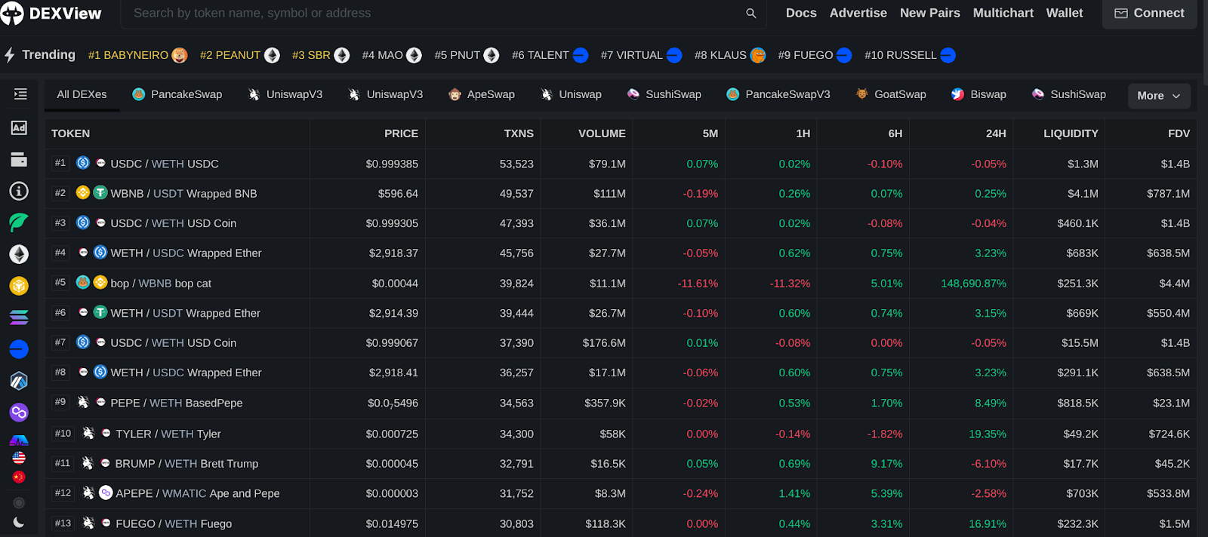The height and width of the screenshot is (537, 1208).
Task: Open row #2 WBNB / USDT Wrapped BNB
Action: pos(621,193)
